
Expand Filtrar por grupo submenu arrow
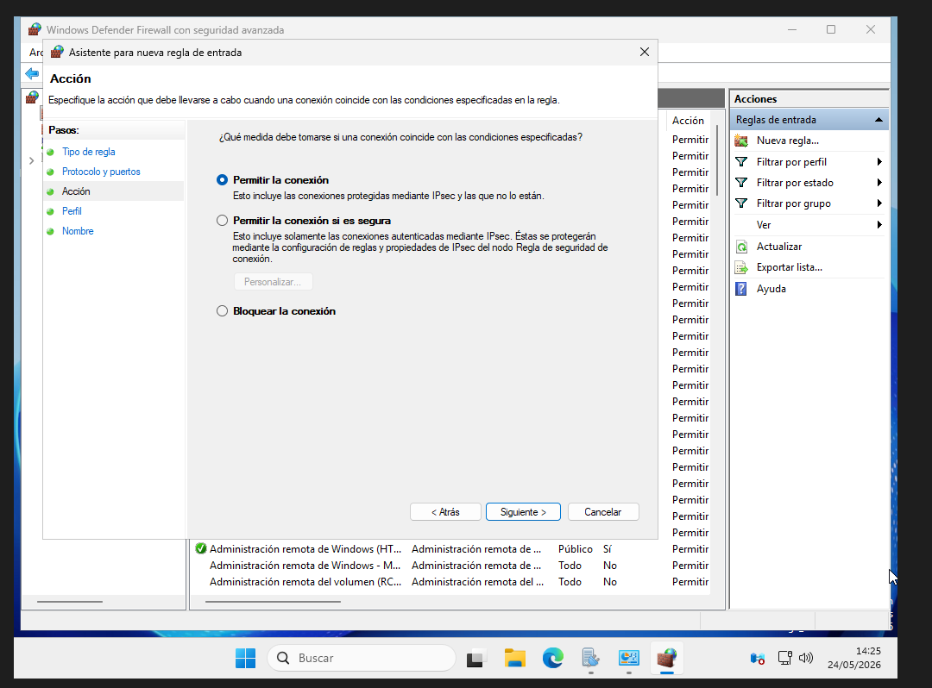click(879, 203)
